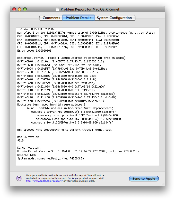
Task: Click the Send to Apple button
Action: click(144, 178)
